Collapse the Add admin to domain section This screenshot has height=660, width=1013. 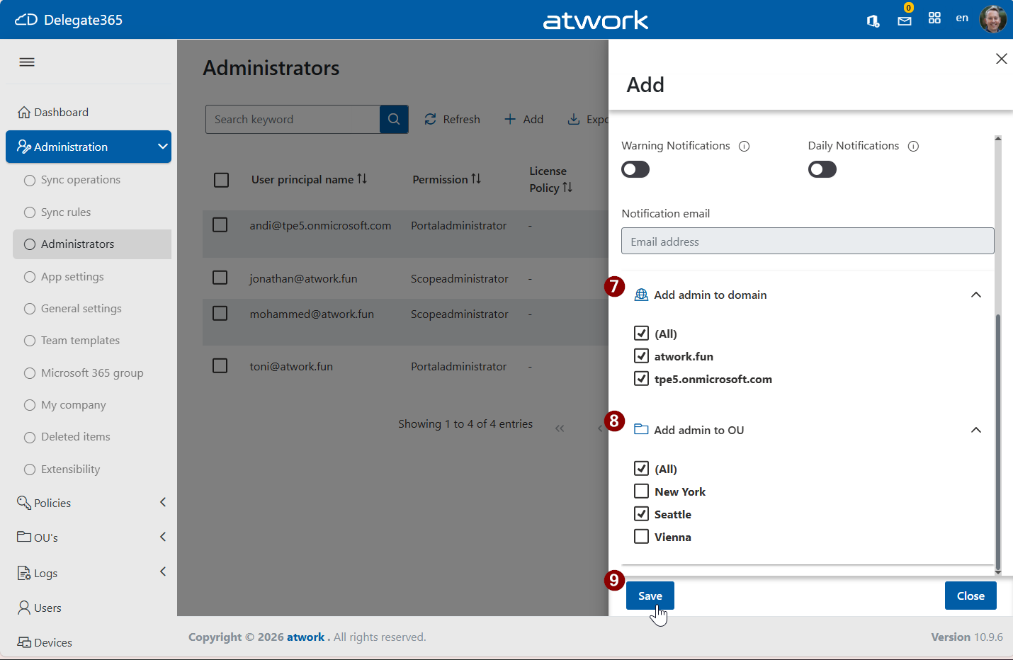click(975, 295)
